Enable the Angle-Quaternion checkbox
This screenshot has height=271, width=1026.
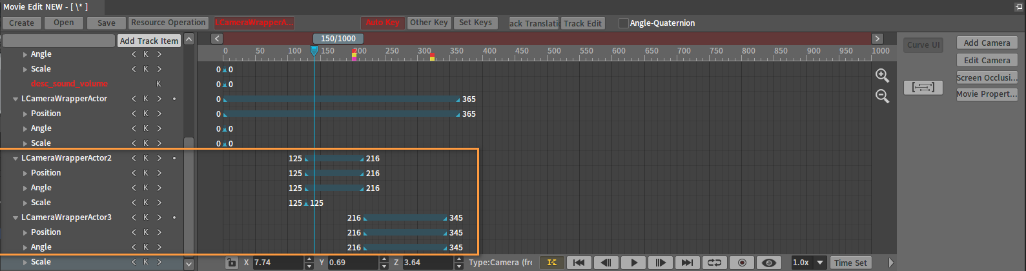623,23
